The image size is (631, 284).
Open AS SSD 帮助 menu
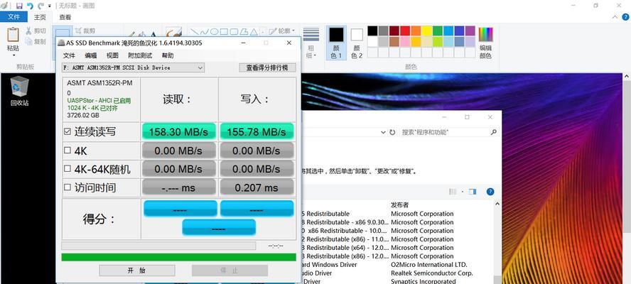[168, 55]
